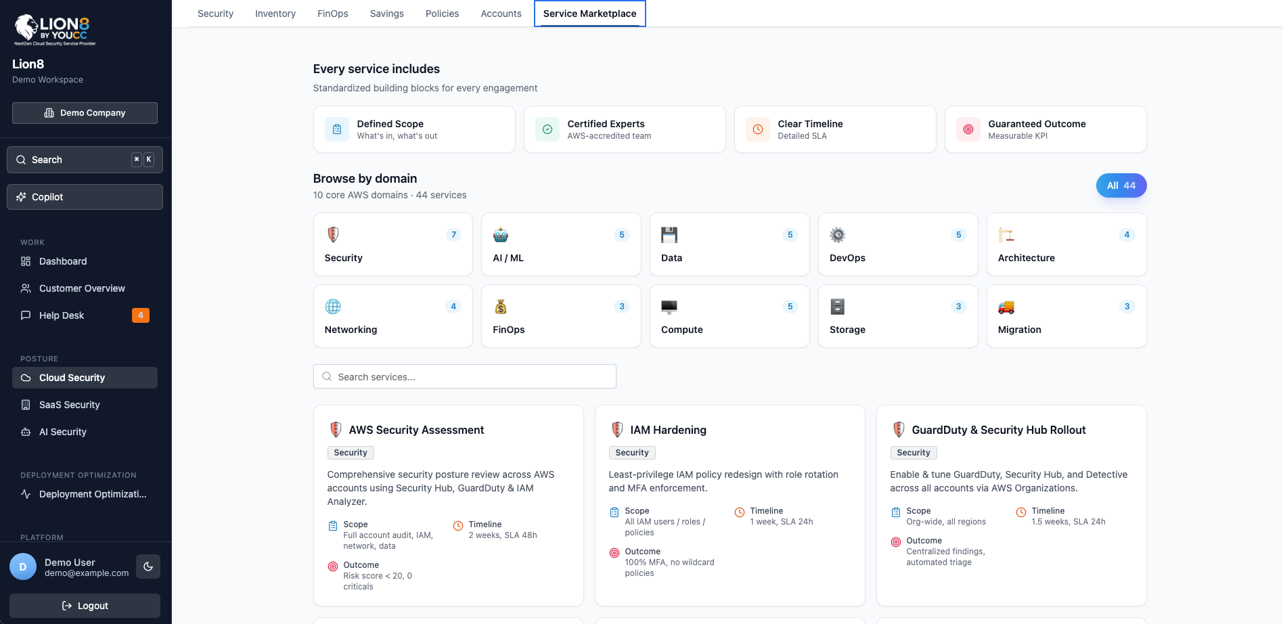Show All 44 services filter

[x=1121, y=185]
